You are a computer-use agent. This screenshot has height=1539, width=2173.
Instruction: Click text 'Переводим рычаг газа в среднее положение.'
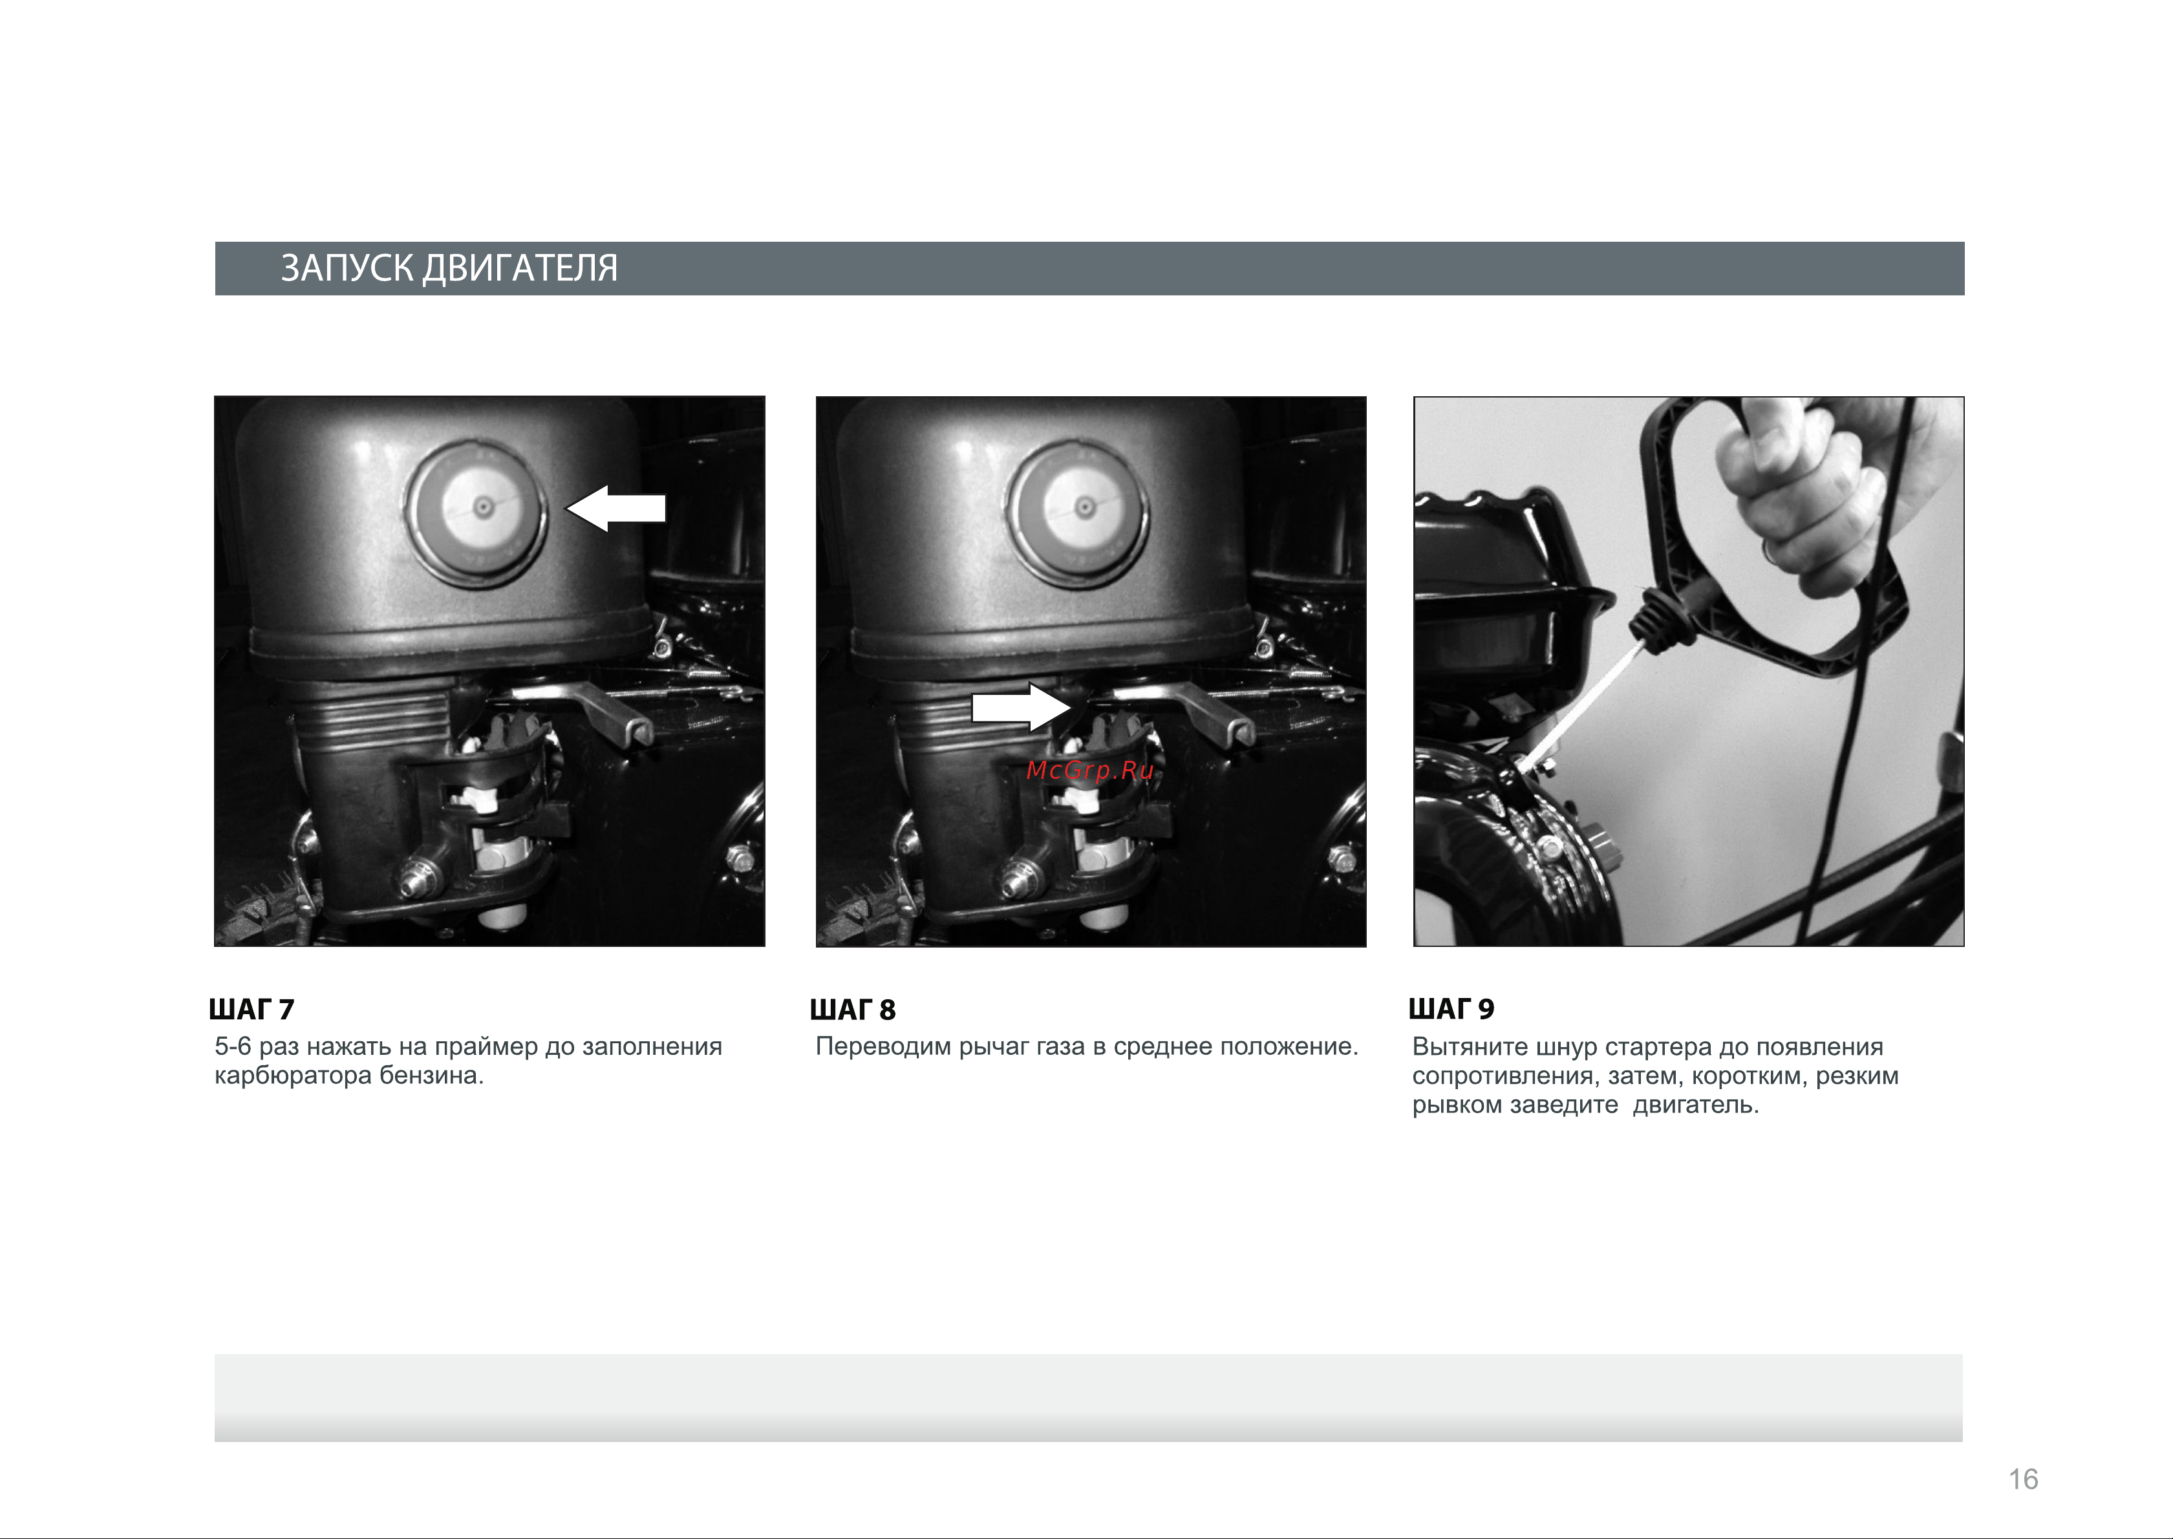[x=1087, y=1047]
